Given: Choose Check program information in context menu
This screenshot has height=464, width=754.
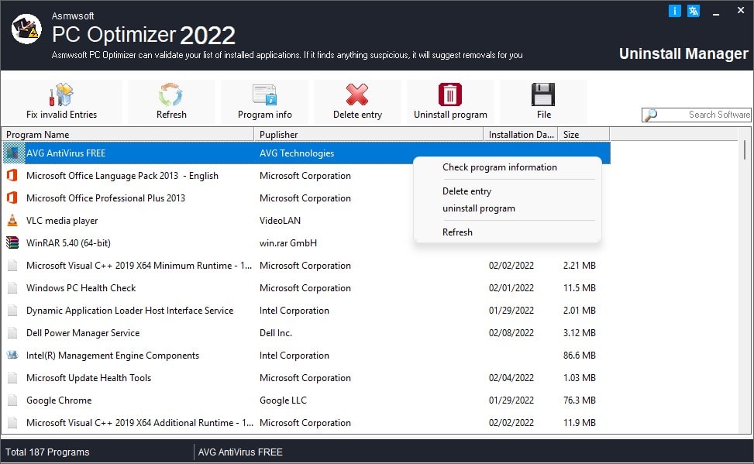Looking at the screenshot, I should 500,167.
